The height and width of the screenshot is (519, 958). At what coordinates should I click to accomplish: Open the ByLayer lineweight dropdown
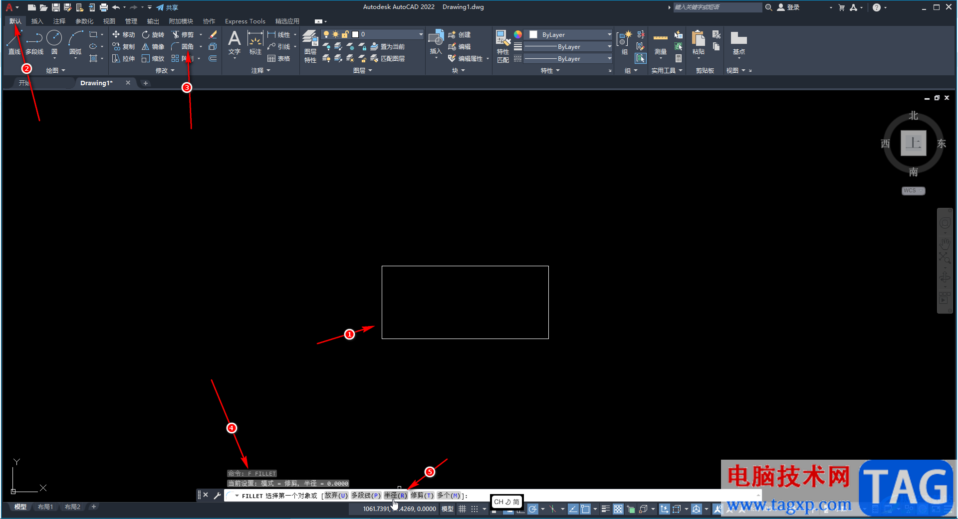tap(568, 46)
